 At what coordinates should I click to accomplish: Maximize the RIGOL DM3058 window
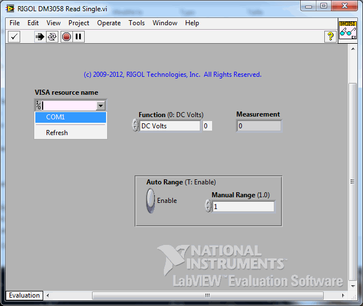tap(323, 6)
